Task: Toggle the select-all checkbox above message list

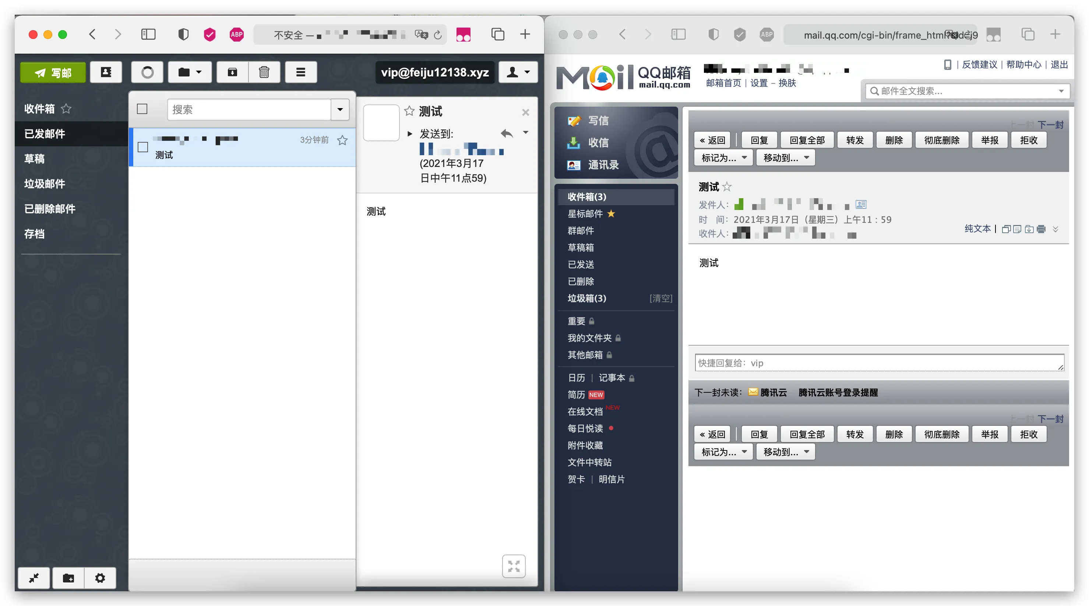Action: tap(142, 109)
